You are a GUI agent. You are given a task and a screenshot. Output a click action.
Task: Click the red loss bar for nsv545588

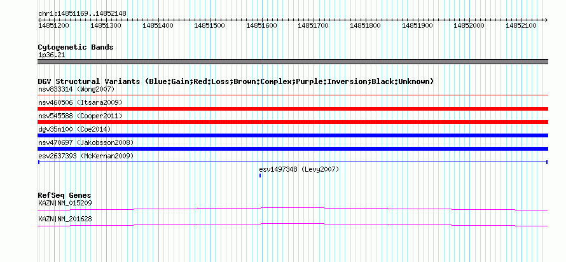click(x=293, y=122)
